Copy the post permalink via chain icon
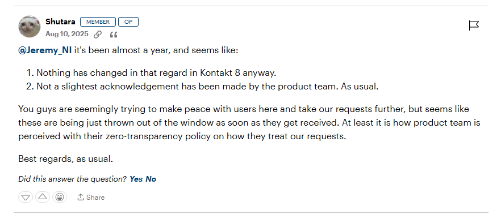 click(98, 35)
